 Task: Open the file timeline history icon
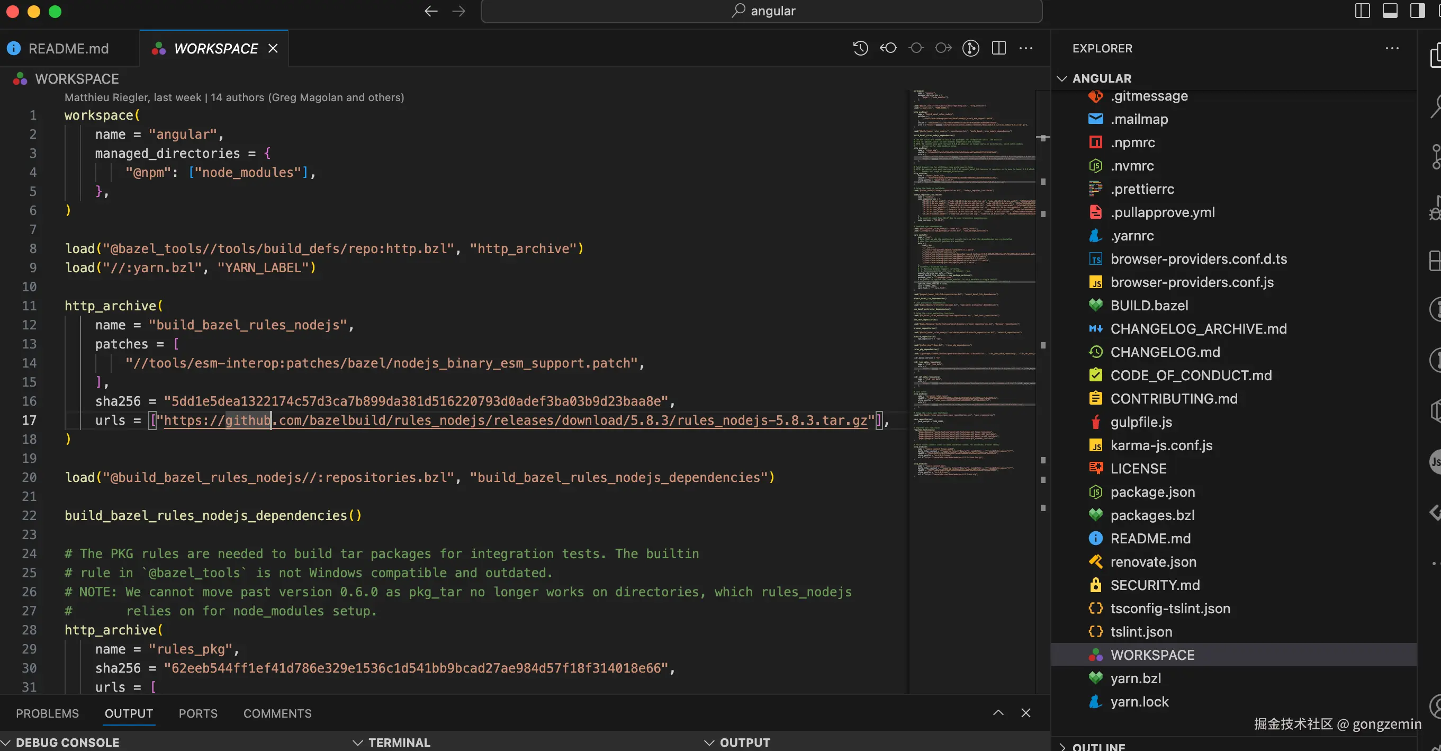point(860,48)
